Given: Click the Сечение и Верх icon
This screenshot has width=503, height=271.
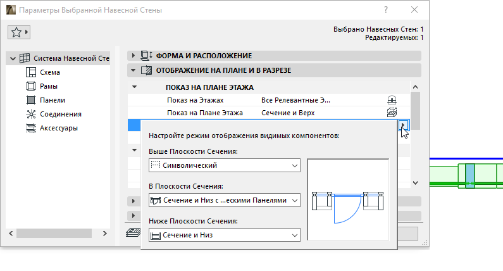Looking at the screenshot, I should click(x=392, y=113).
